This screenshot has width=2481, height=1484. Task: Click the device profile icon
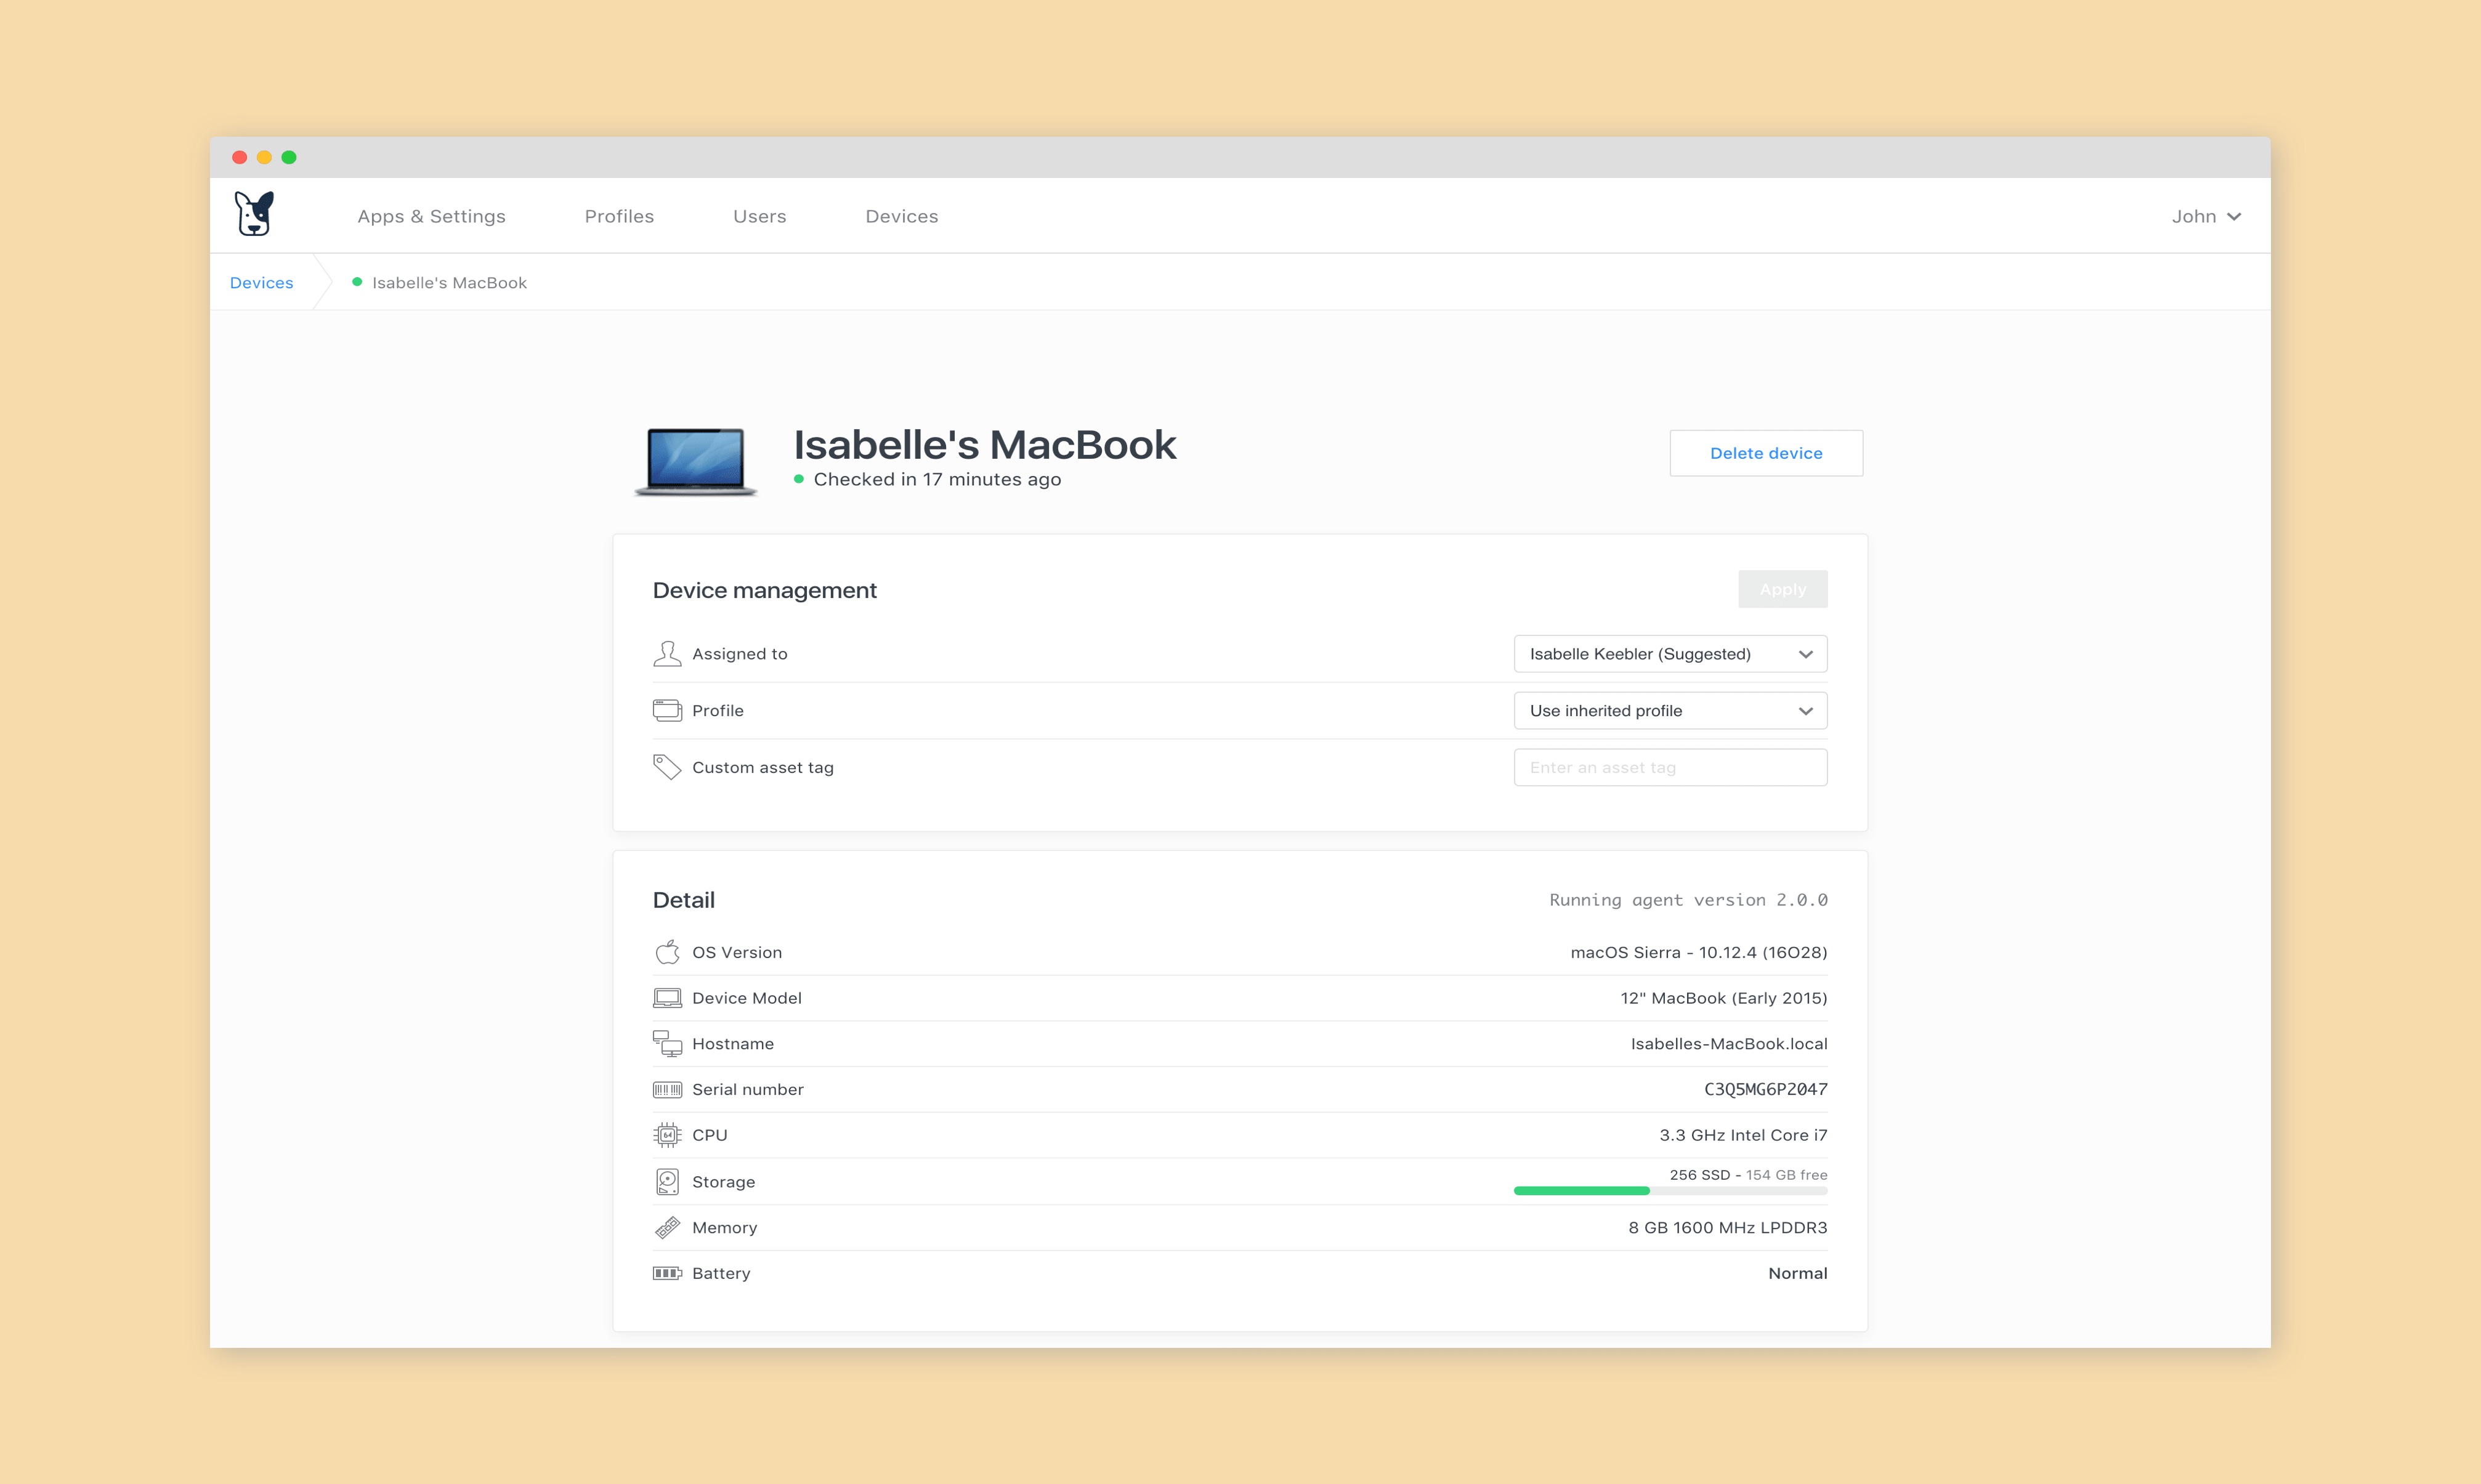tap(666, 710)
